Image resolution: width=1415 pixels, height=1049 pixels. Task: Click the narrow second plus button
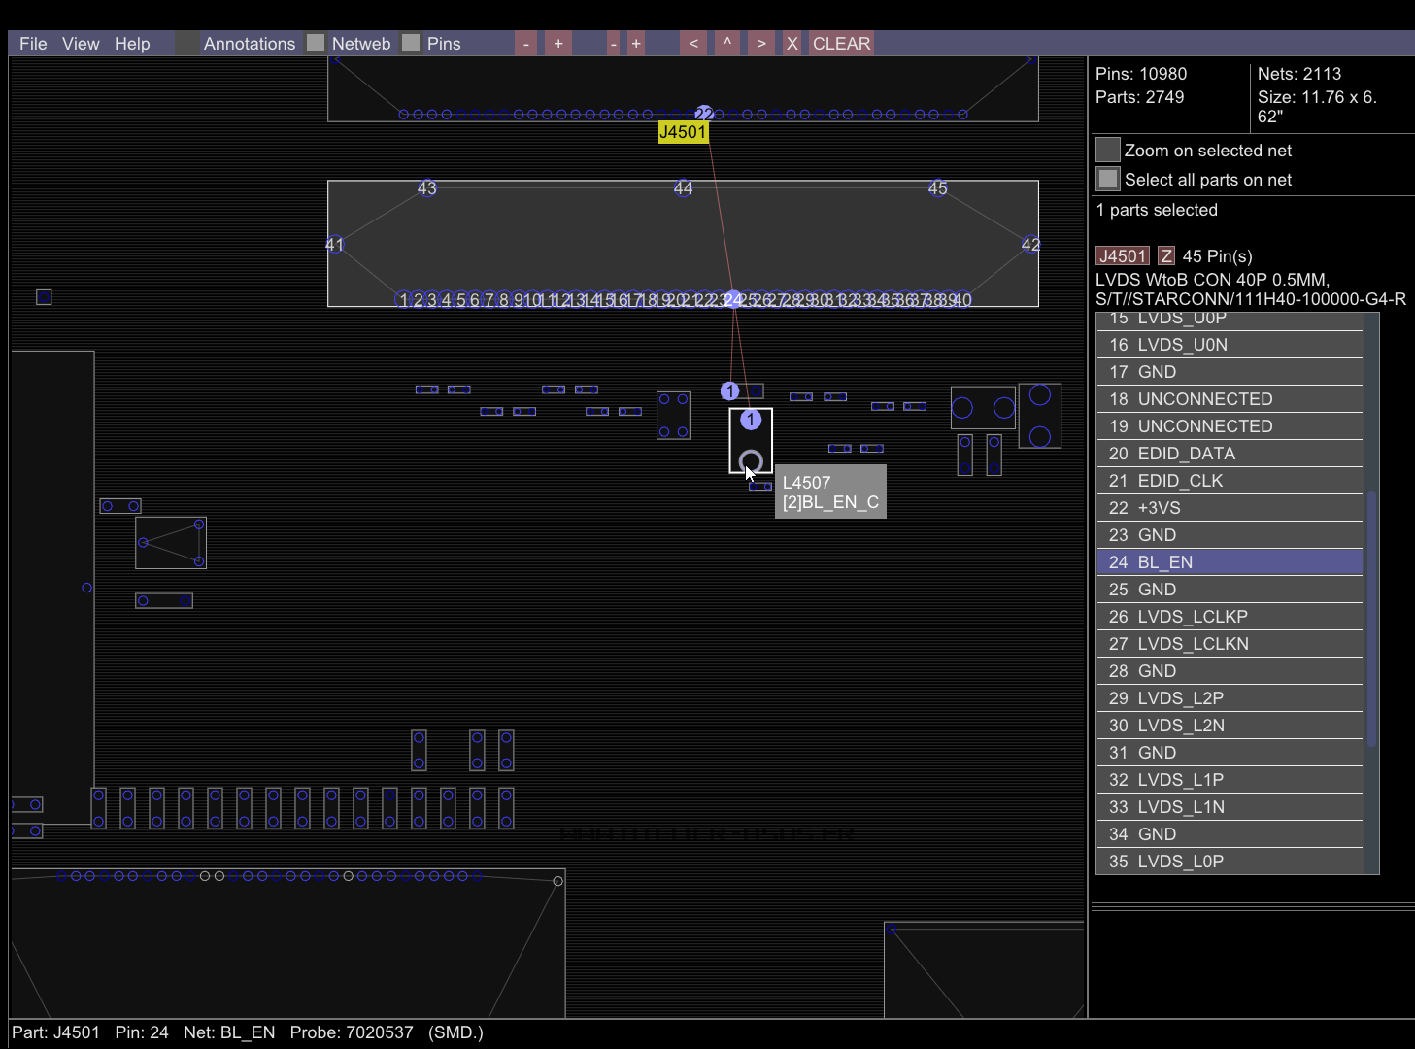coord(635,44)
